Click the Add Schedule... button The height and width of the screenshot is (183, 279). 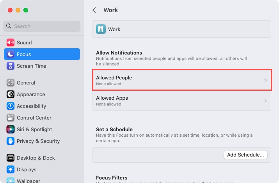click(245, 155)
